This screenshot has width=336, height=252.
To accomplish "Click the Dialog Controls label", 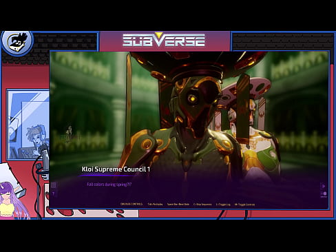I will (x=132, y=204).
